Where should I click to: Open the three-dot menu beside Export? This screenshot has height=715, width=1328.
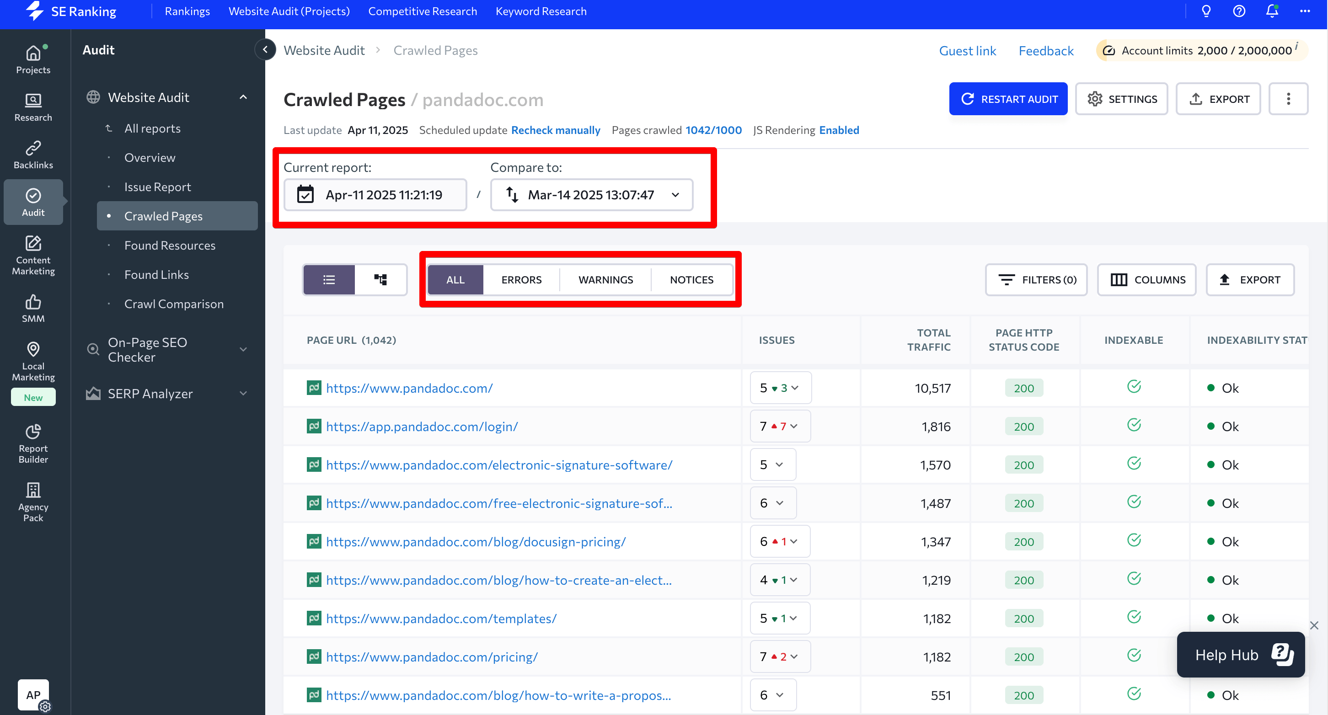(x=1288, y=99)
